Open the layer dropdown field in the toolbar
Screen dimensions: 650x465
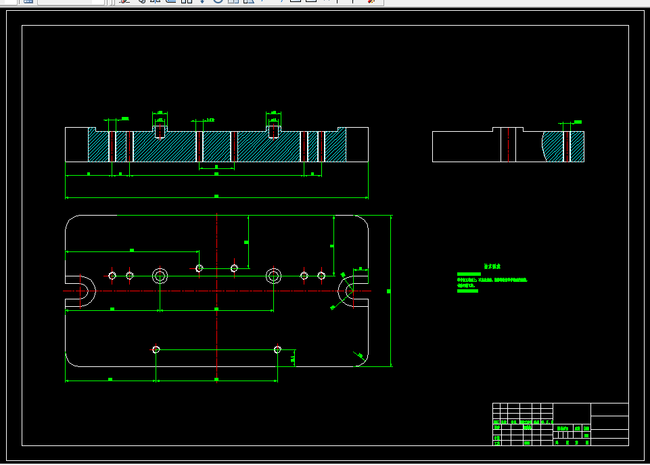(70, 1)
